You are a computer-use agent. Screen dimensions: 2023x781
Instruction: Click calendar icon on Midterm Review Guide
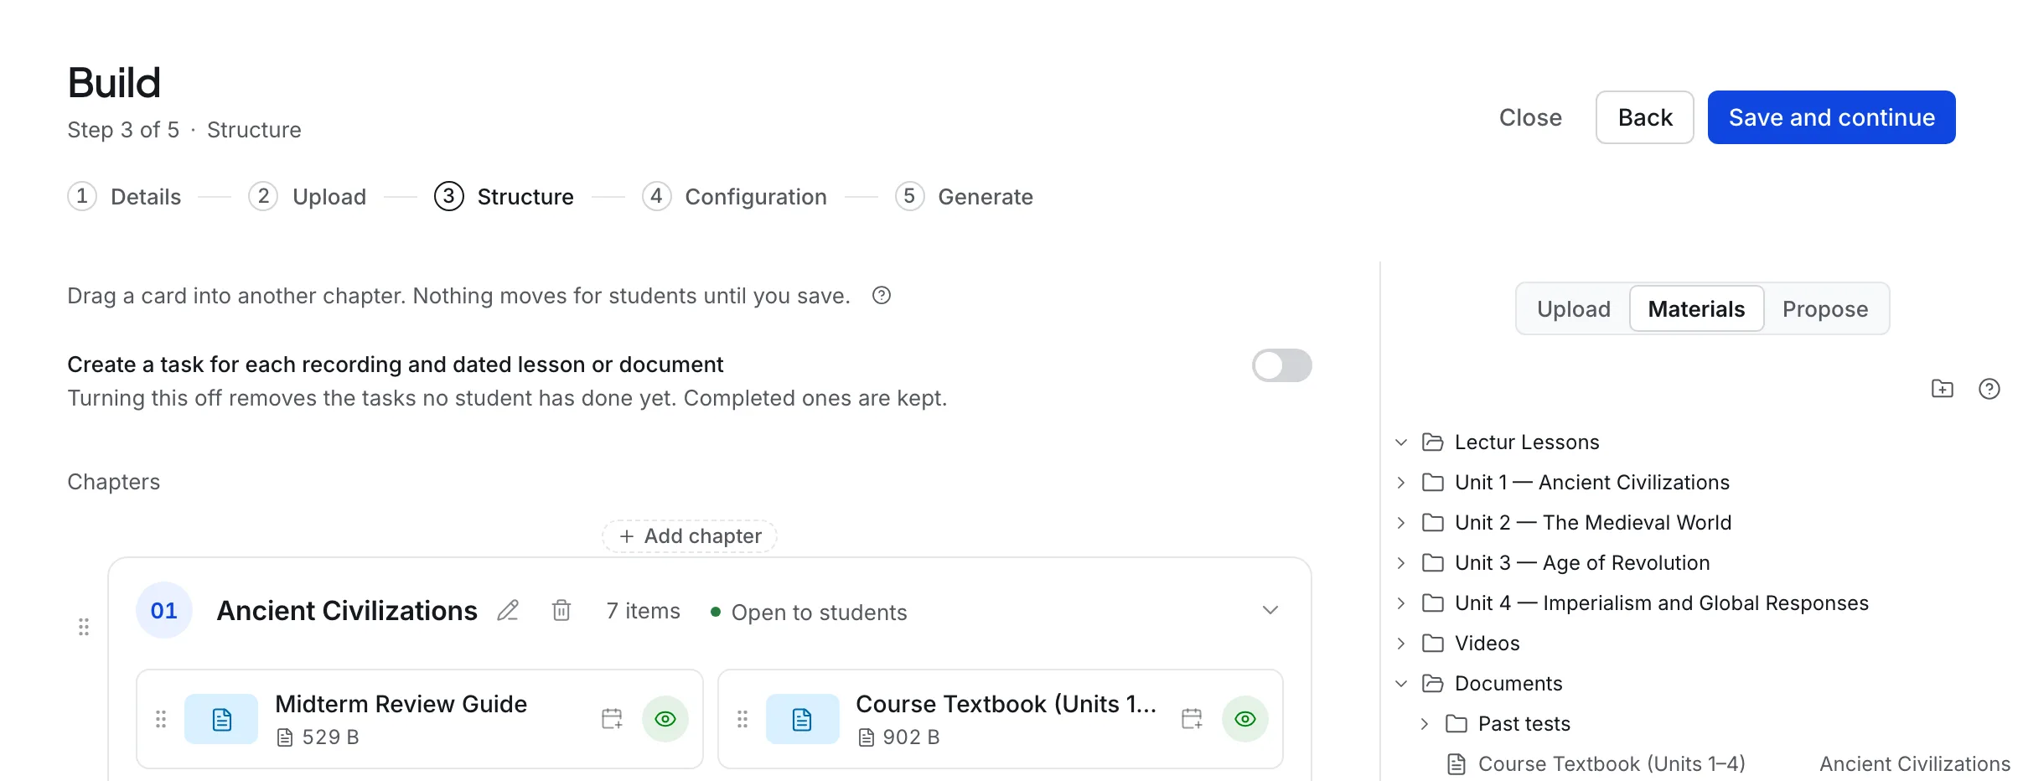pyautogui.click(x=613, y=719)
